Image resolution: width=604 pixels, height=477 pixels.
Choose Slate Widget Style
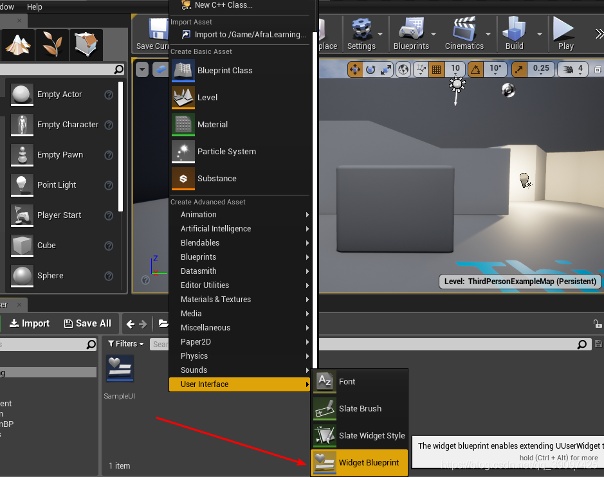pyautogui.click(x=359, y=435)
